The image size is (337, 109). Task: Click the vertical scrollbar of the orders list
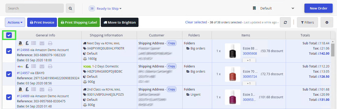click(333, 74)
